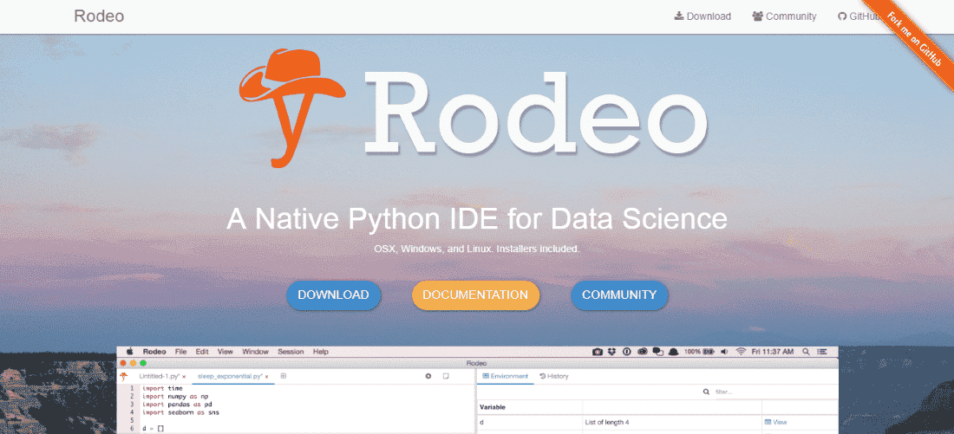Click the camera icon in macOS menu bar

[x=598, y=352]
